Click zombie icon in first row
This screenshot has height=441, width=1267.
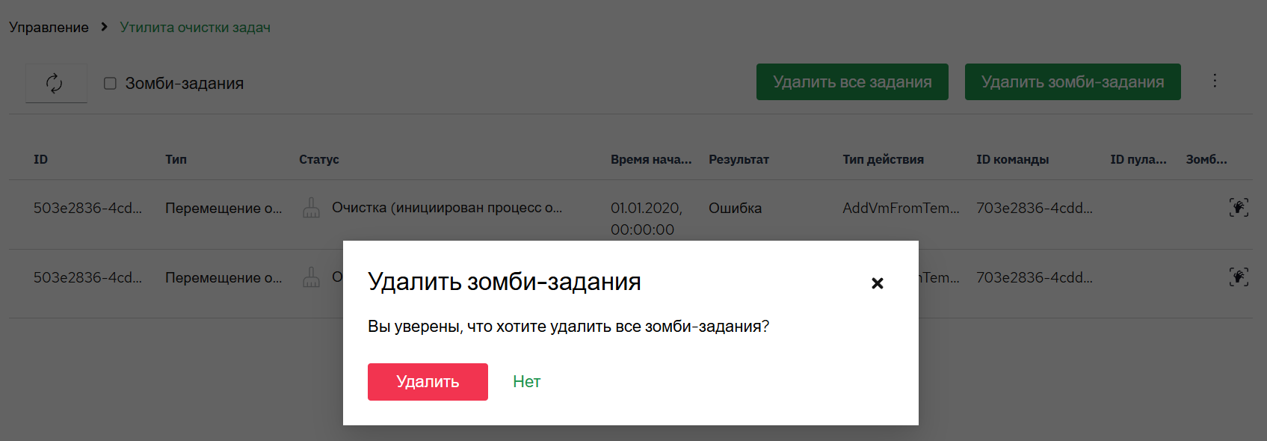point(1239,208)
